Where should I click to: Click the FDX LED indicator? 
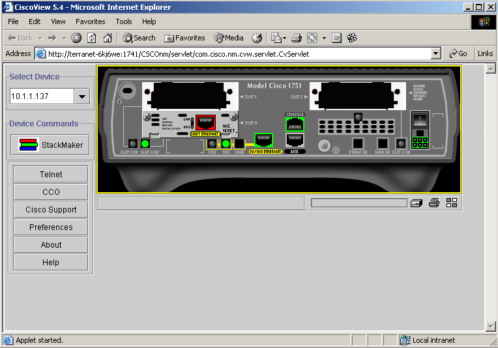[x=212, y=144]
